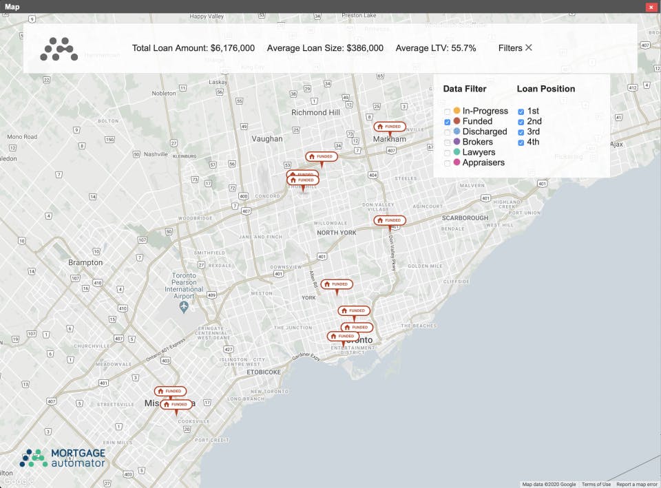Uncheck the Funded data filter checkbox

pyautogui.click(x=448, y=123)
